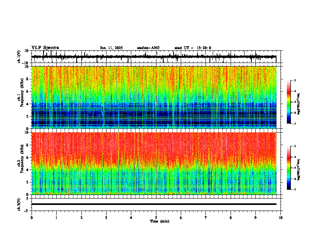Click the ch.3(V) axis label
The width and height of the screenshot is (316, 244).
point(19,205)
